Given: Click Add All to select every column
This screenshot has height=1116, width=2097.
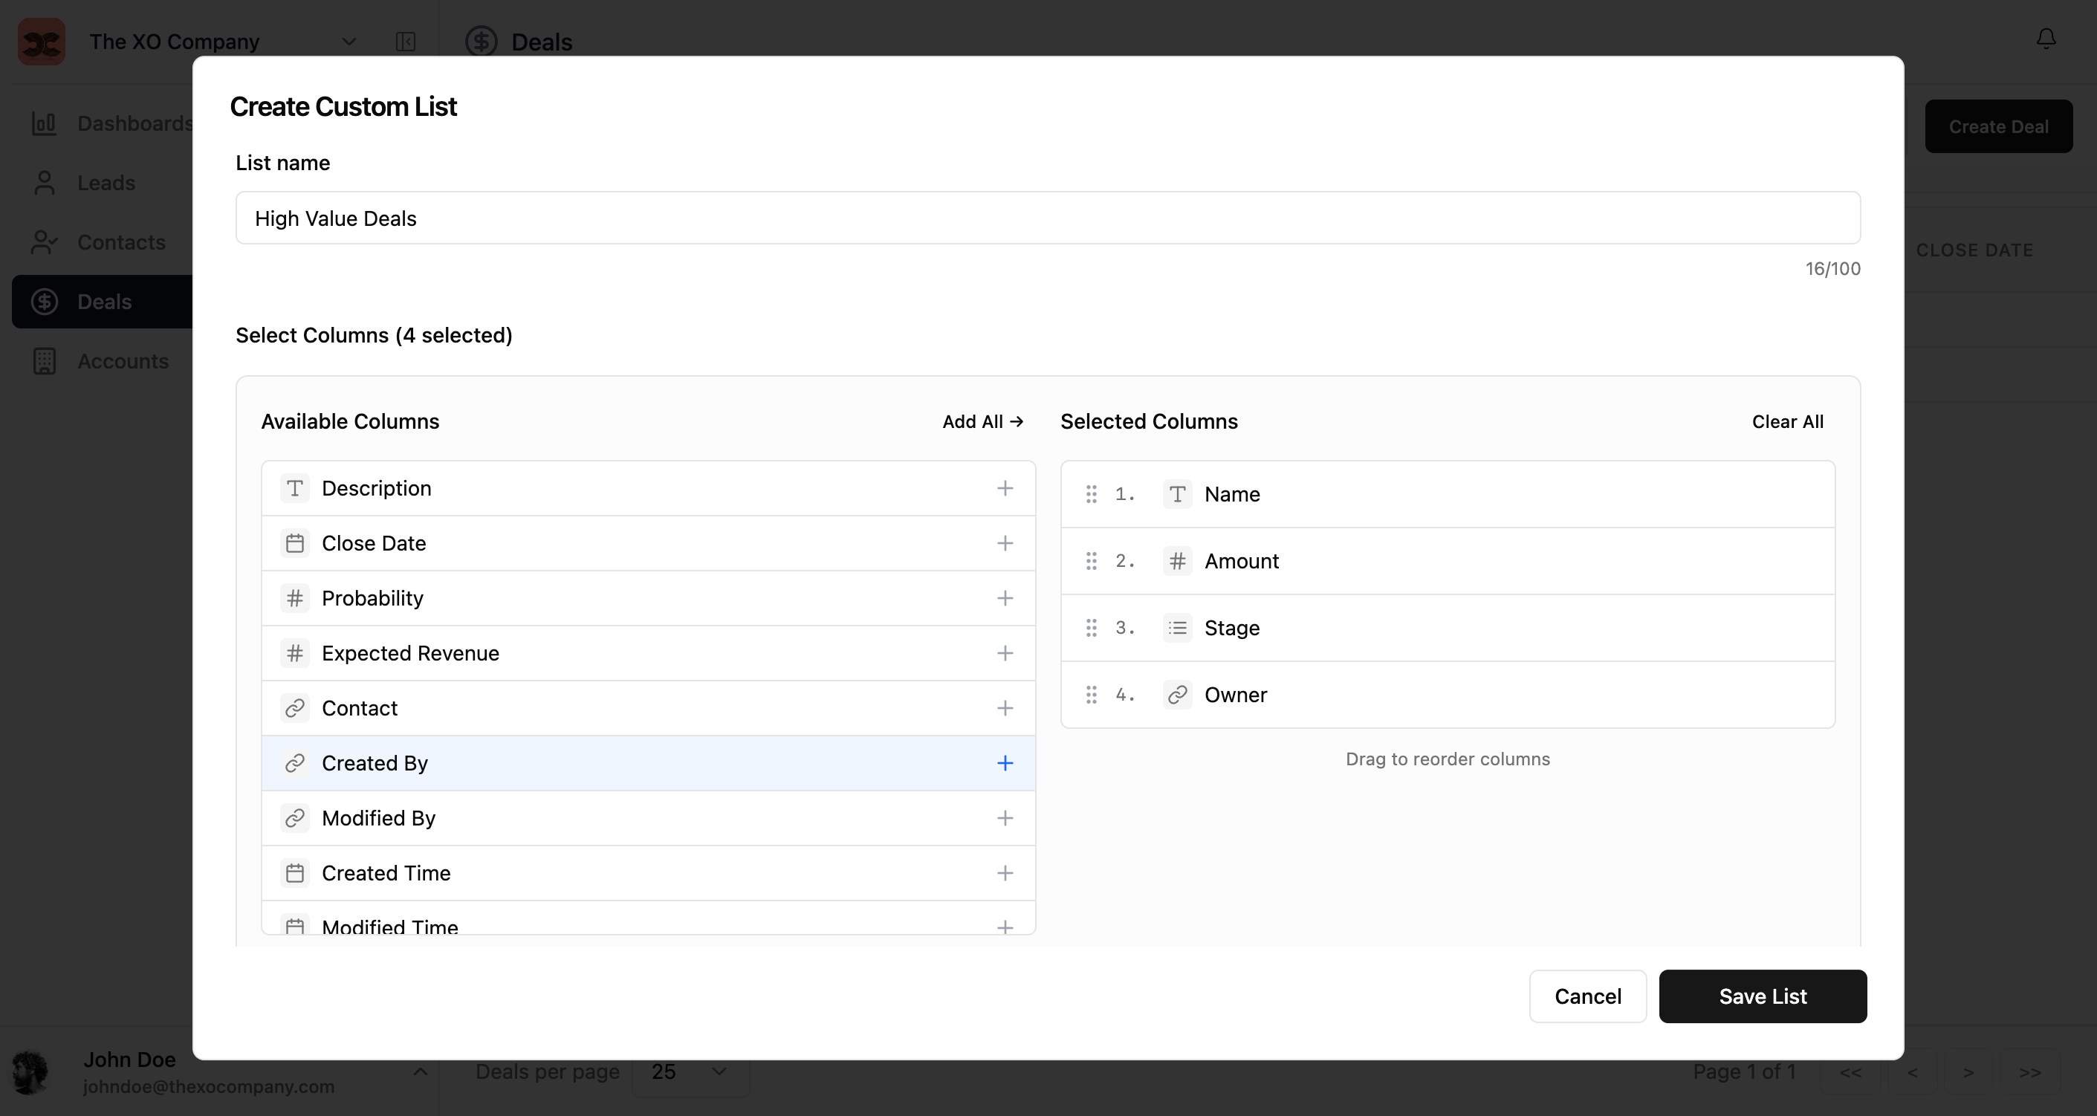Looking at the screenshot, I should pyautogui.click(x=982, y=421).
